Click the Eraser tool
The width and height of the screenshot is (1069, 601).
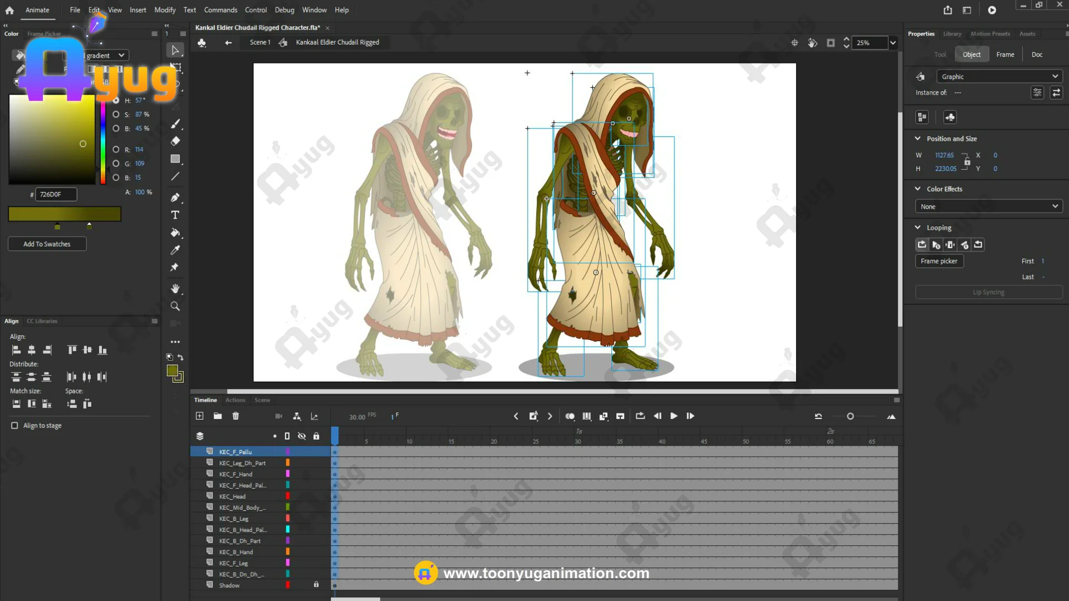pyautogui.click(x=175, y=141)
